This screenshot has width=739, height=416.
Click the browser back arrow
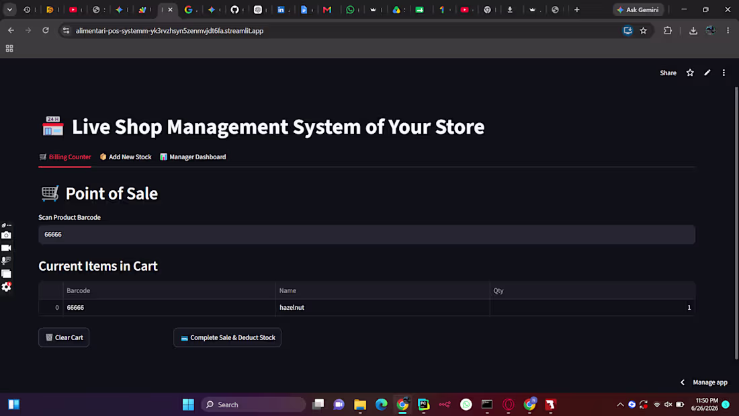tap(11, 31)
